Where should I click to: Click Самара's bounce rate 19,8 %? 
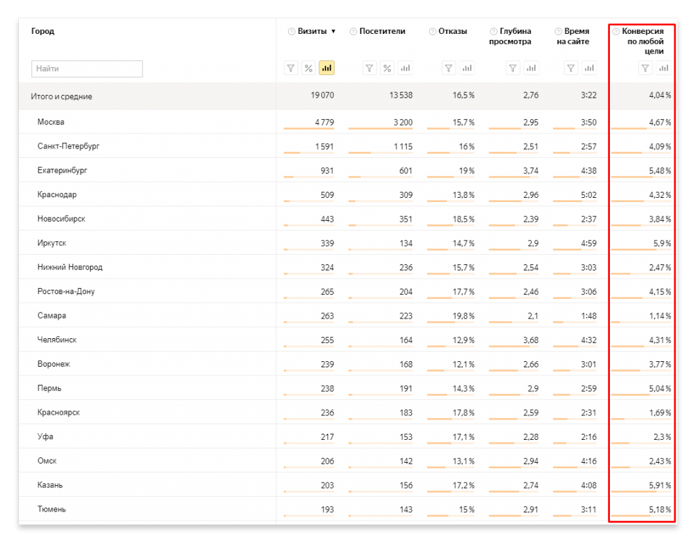[464, 316]
